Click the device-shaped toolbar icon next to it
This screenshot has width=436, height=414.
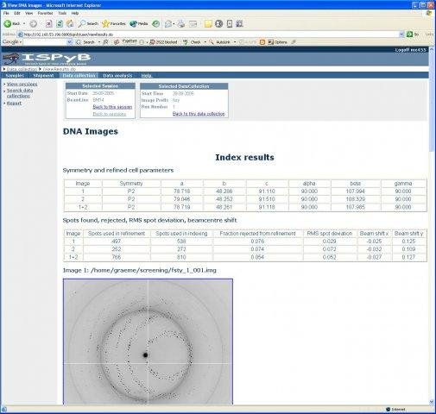[230, 23]
